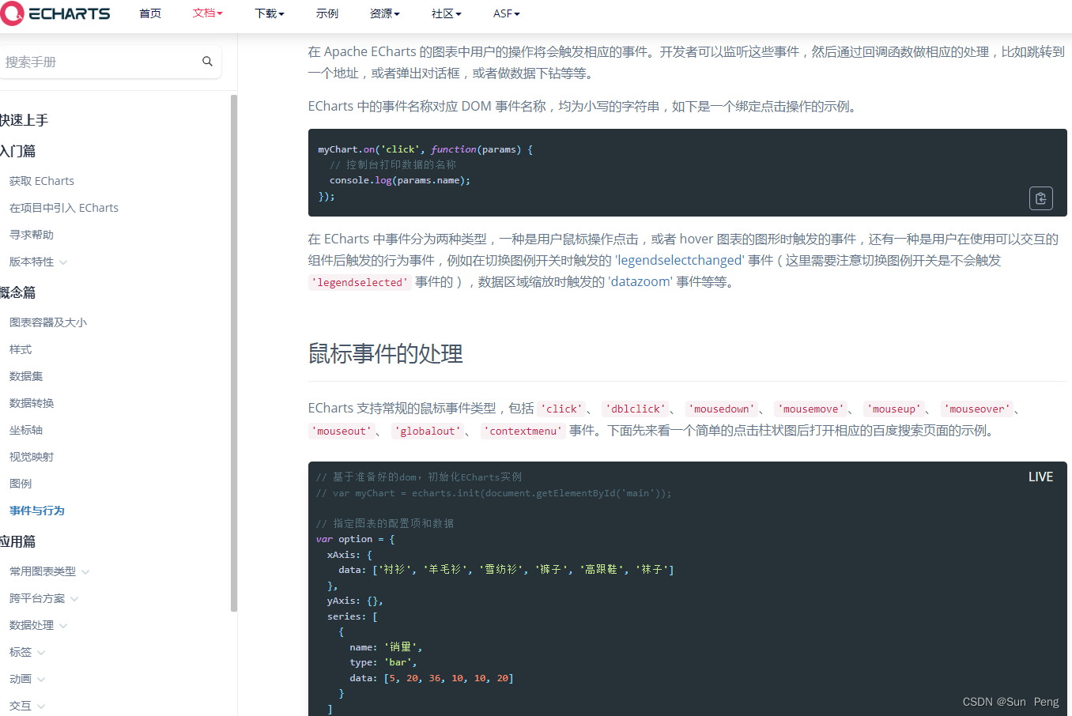Screen dimensions: 1072x716
Task: Click the search magnifier icon
Action: pyautogui.click(x=207, y=61)
